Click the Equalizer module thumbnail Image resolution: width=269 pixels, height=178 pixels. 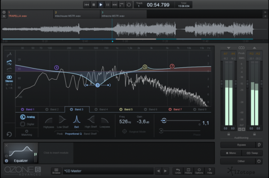click(x=21, y=151)
